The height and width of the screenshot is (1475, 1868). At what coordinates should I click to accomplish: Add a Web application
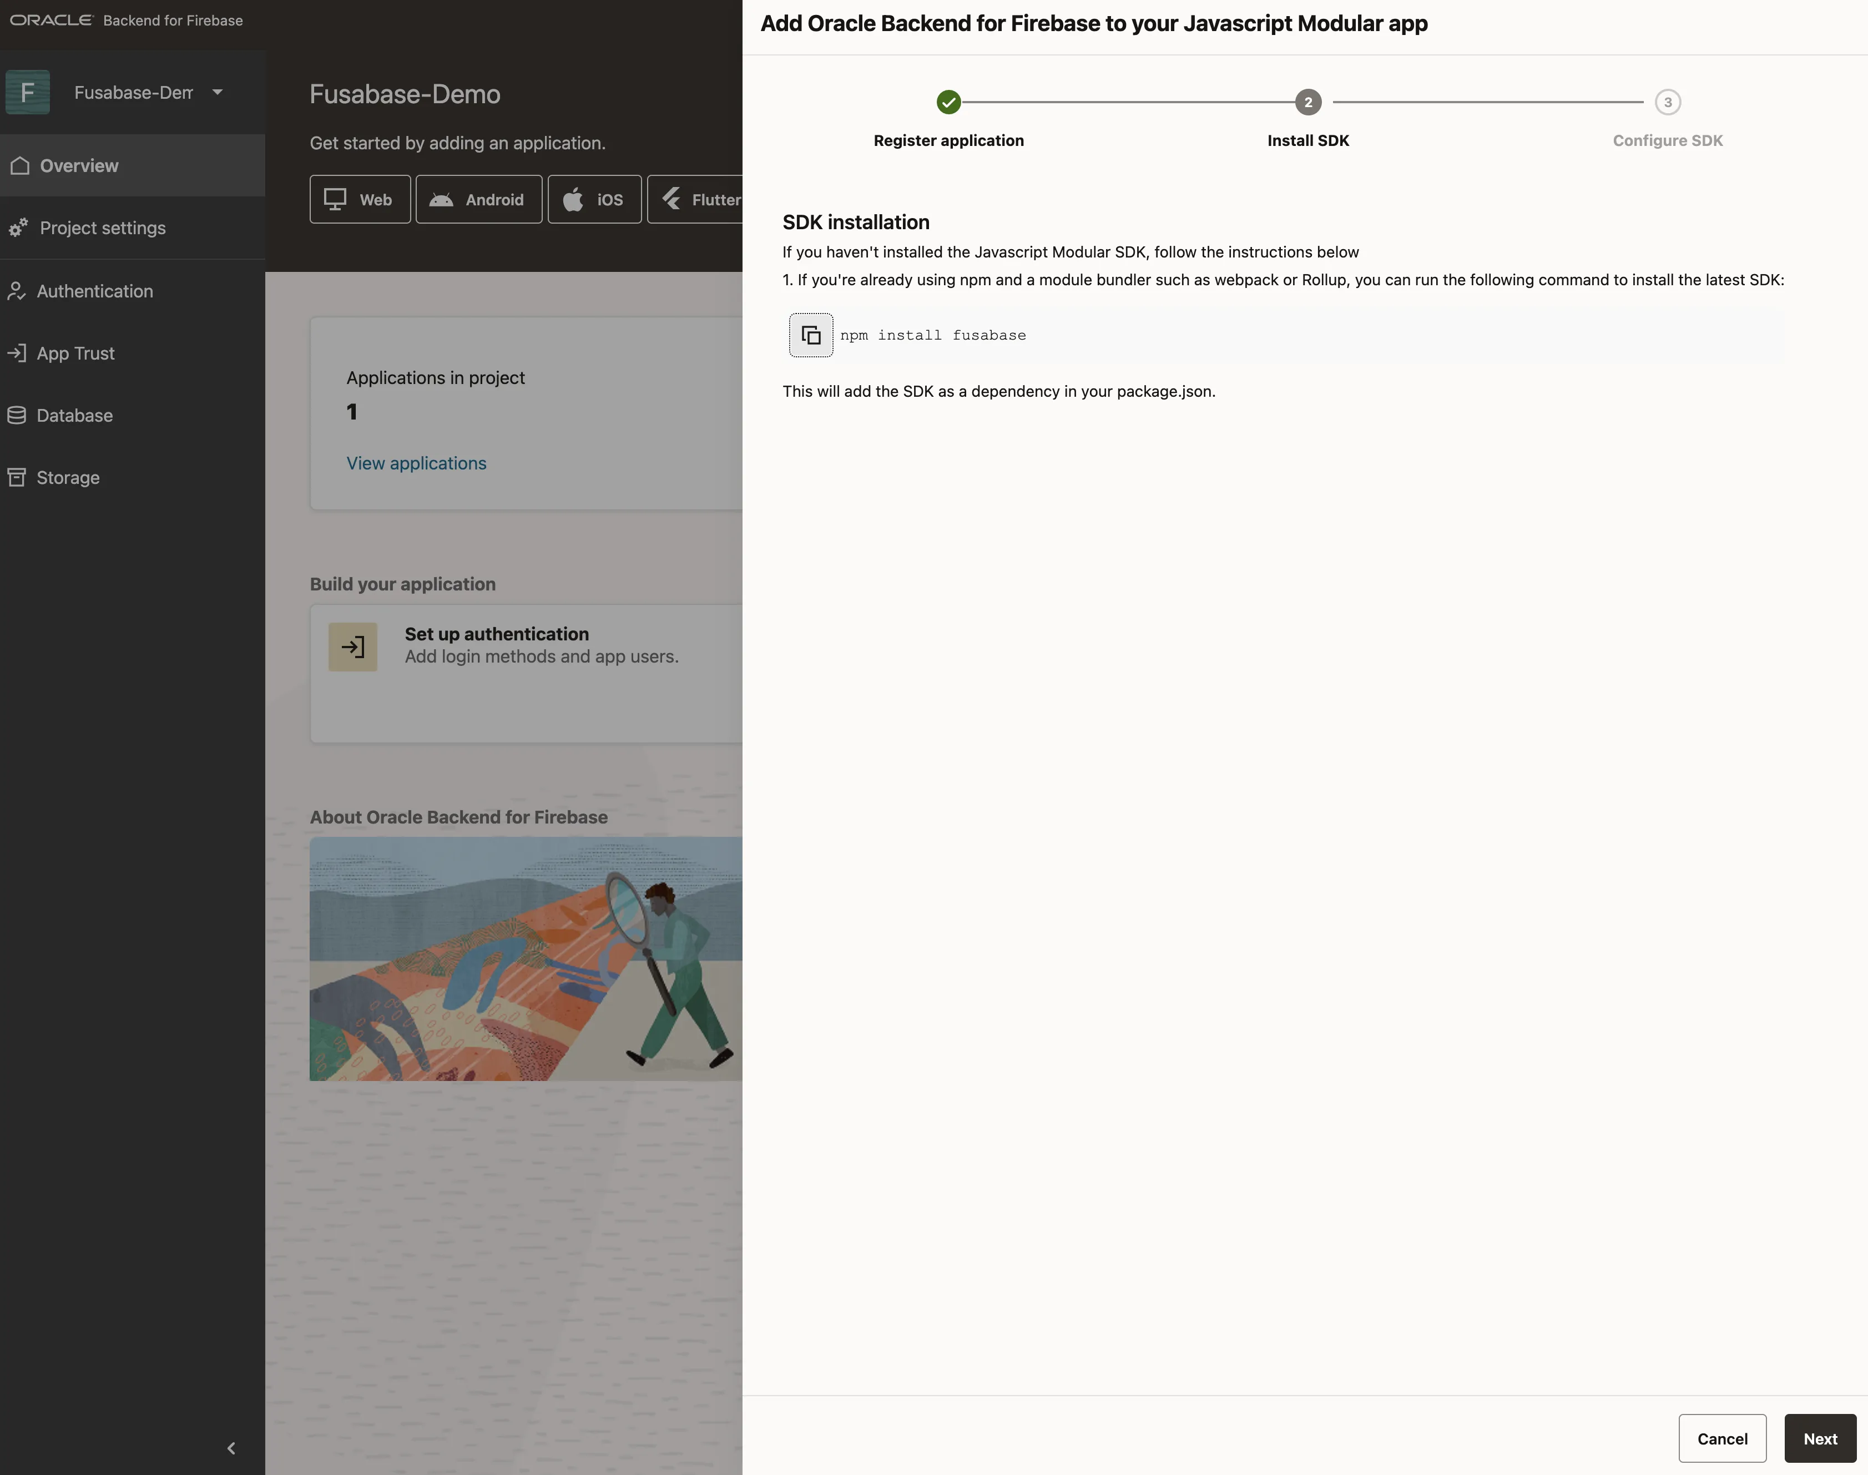[x=360, y=199]
